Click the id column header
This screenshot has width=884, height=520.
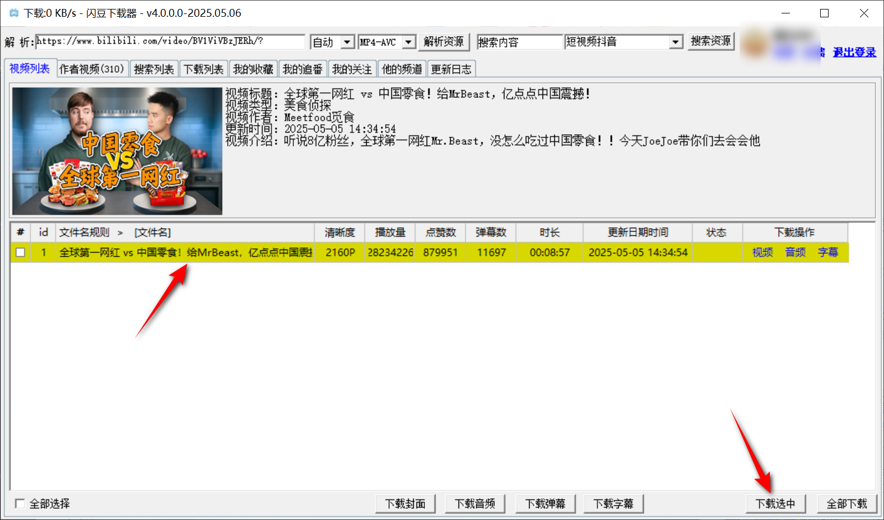tap(43, 232)
